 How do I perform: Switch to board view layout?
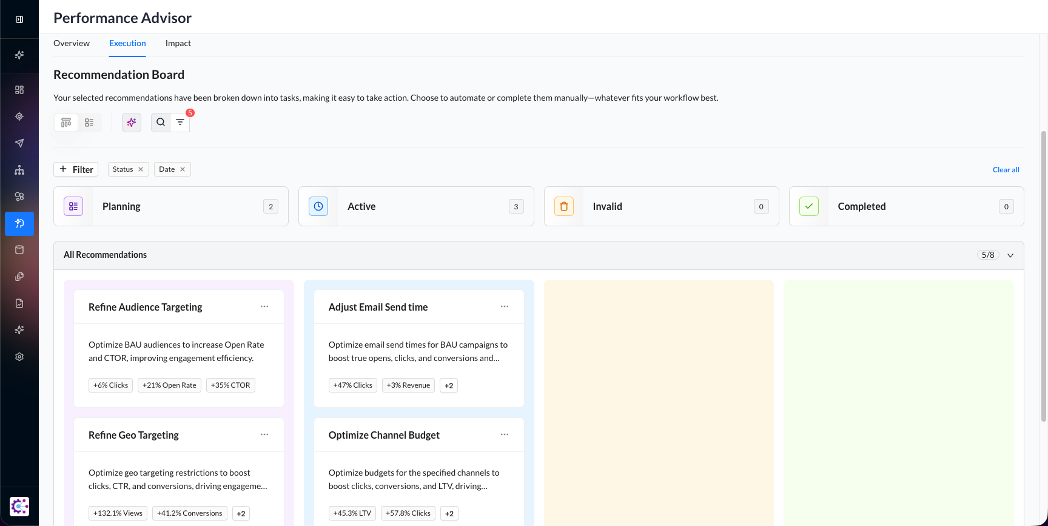click(66, 123)
